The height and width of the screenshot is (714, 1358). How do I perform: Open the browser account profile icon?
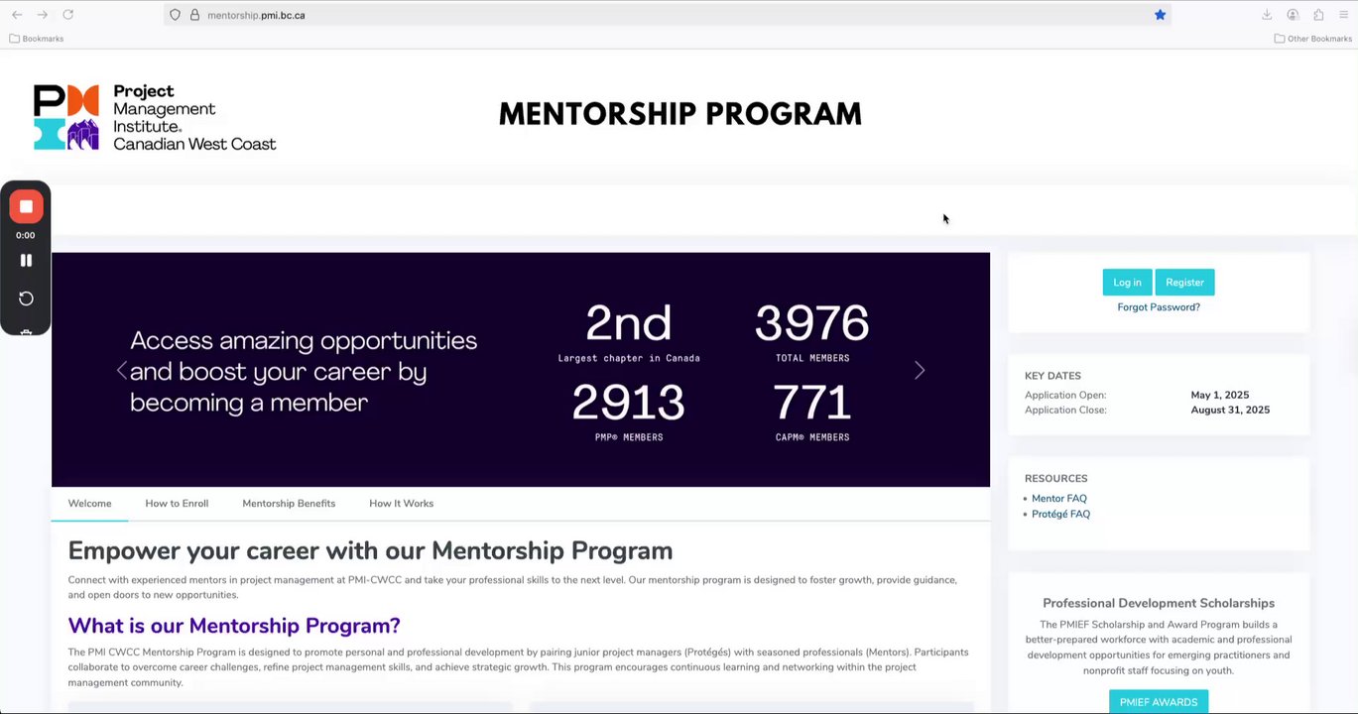[1293, 15]
